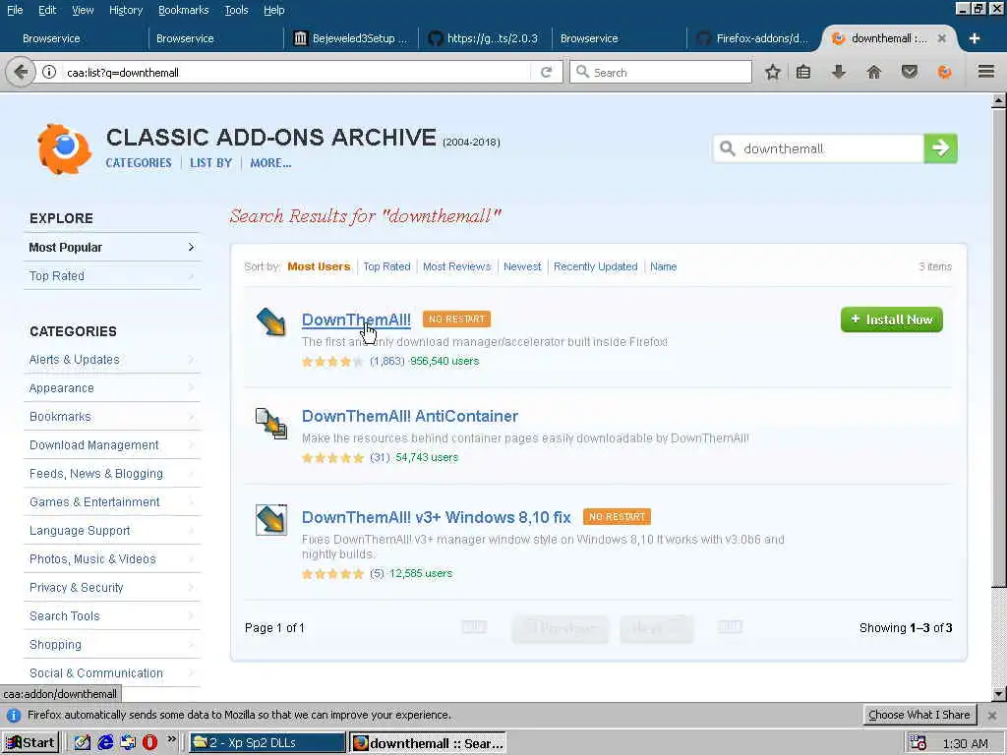This screenshot has height=755, width=1007.
Task: Switch to the Firefox-addons GitHub tab
Action: tap(753, 38)
